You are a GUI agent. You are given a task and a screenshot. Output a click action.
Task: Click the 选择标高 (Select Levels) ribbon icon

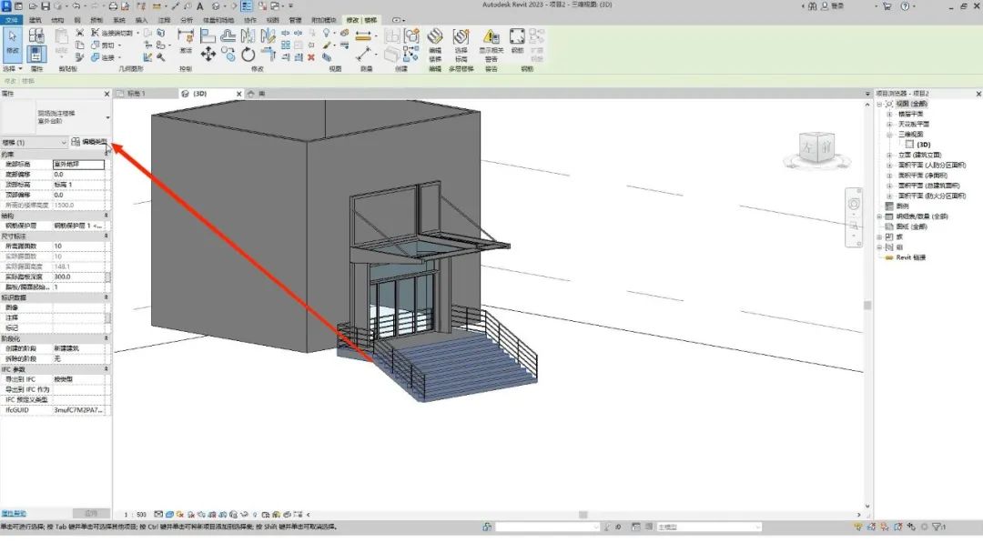coord(461,45)
